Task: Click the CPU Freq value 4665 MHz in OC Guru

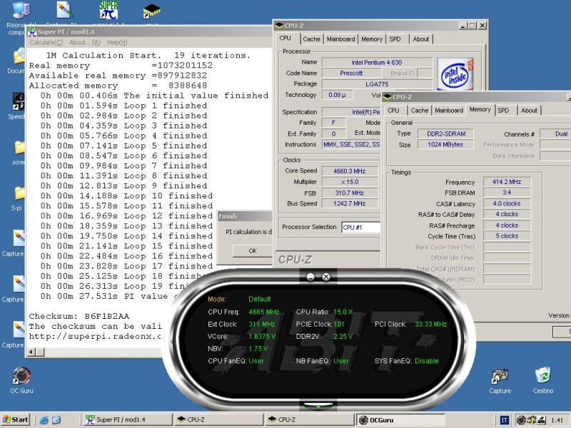Action: pyautogui.click(x=263, y=312)
